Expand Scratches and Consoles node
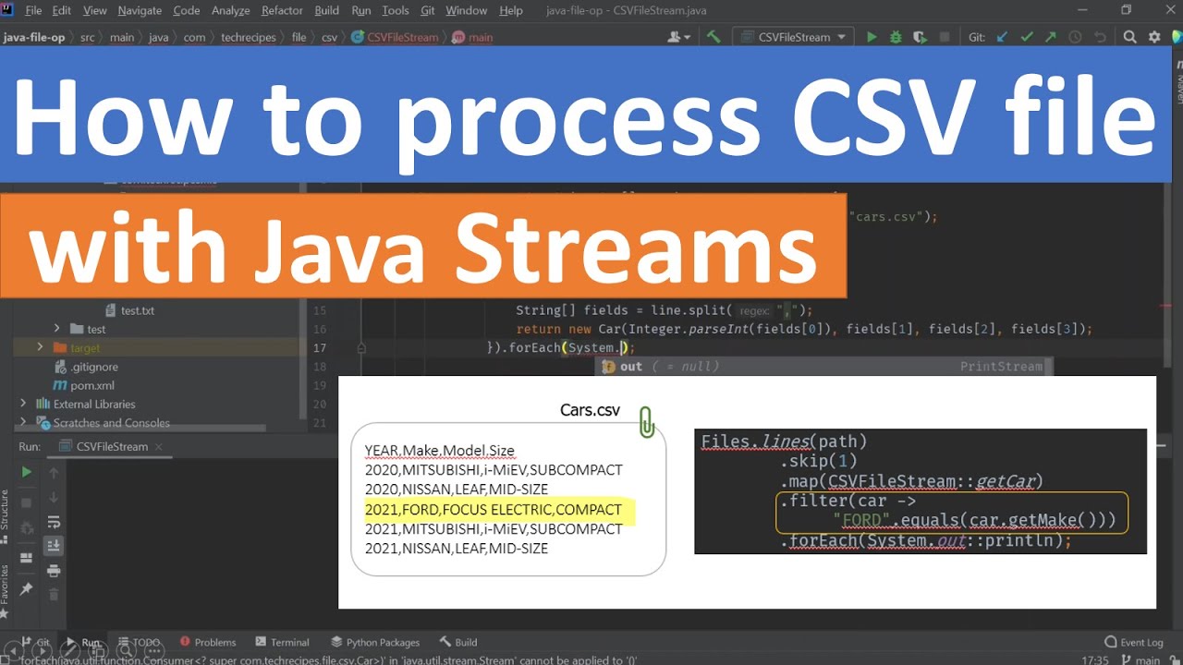The height and width of the screenshot is (665, 1183). click(x=23, y=422)
